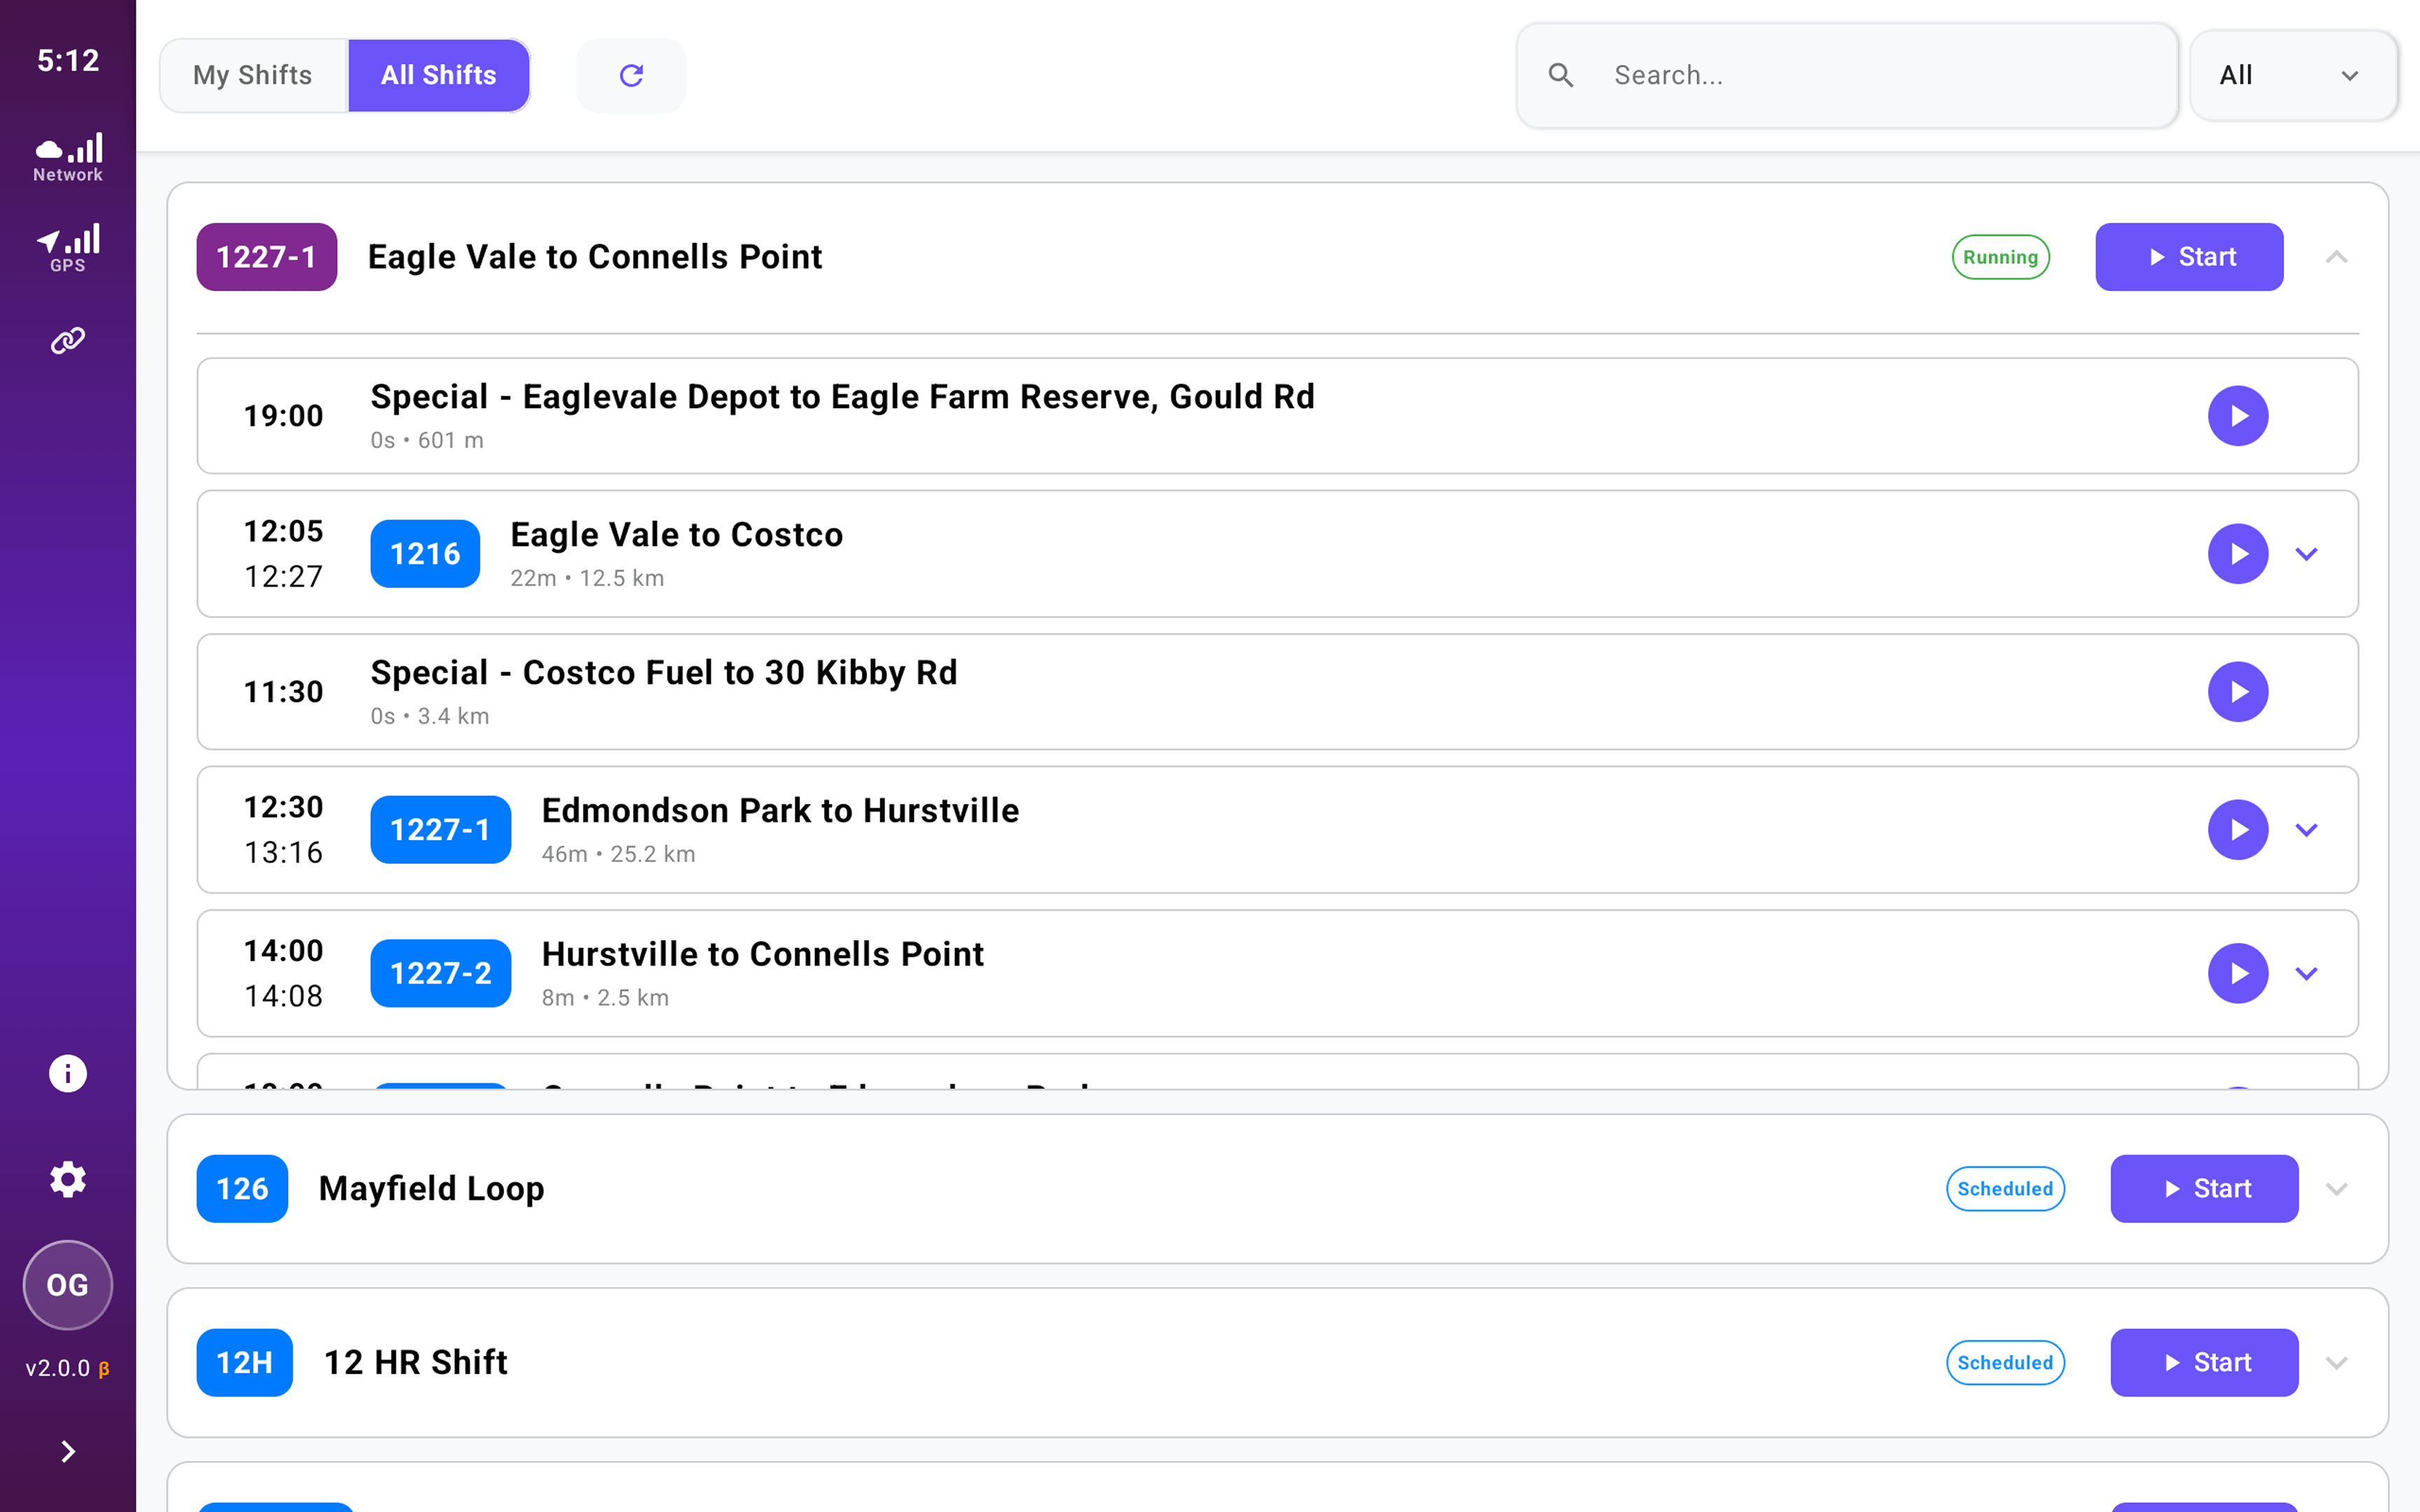The height and width of the screenshot is (1512, 2420).
Task: Click the 1216 route badge
Action: point(425,554)
